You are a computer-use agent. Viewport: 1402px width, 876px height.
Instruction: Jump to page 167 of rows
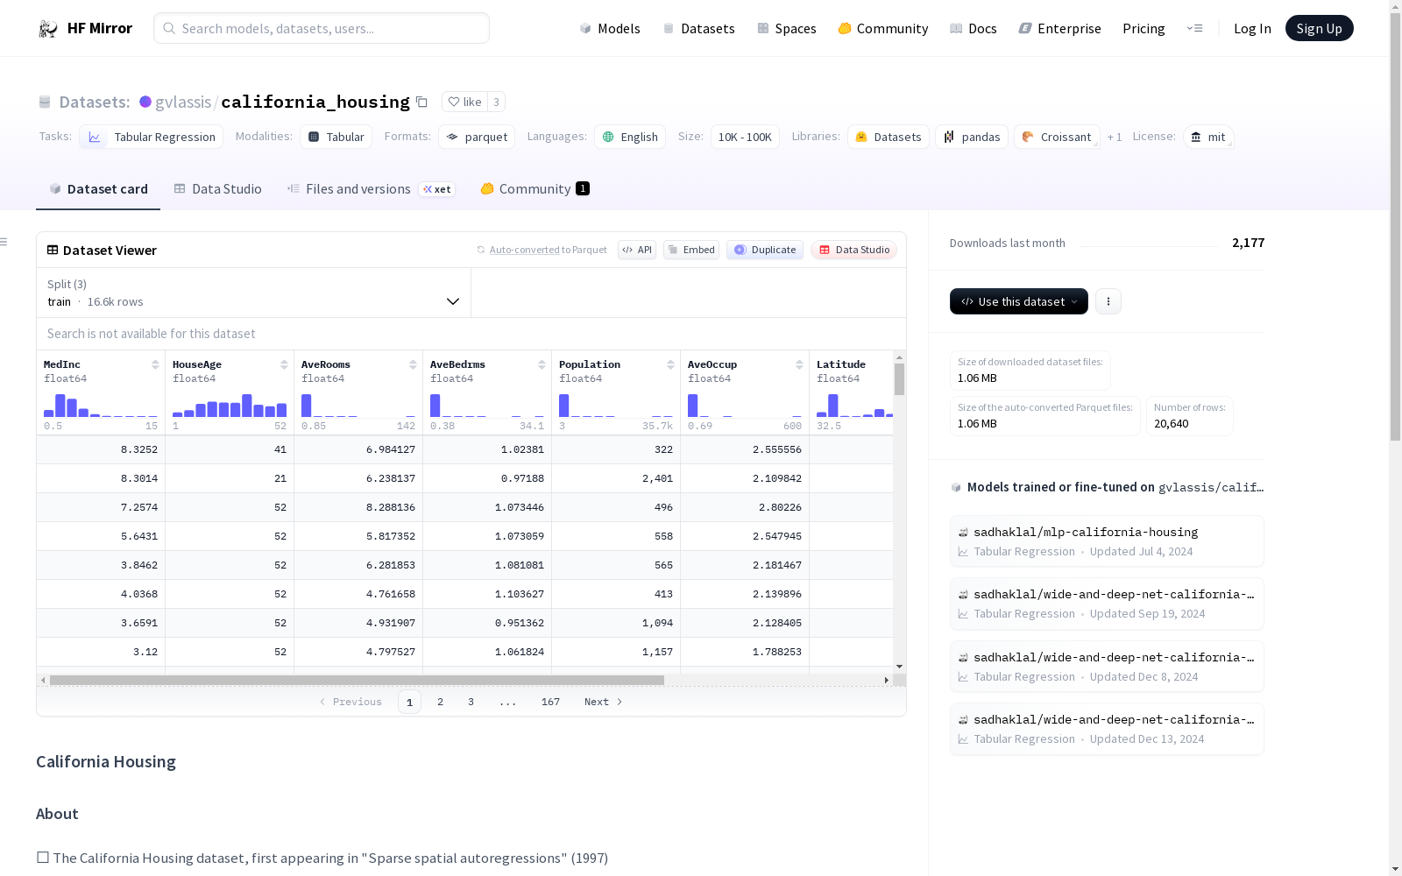click(550, 702)
